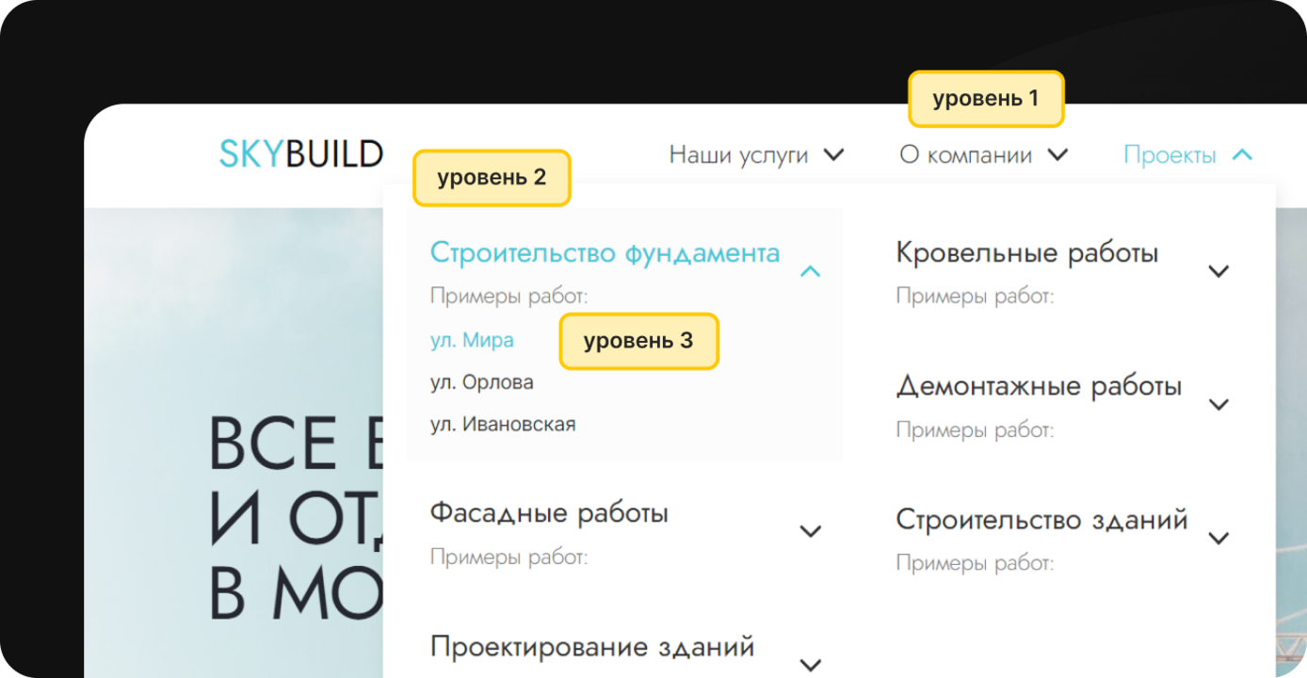Collapse the Строительство фундамента chevron
This screenshot has height=678, width=1307.
(810, 271)
